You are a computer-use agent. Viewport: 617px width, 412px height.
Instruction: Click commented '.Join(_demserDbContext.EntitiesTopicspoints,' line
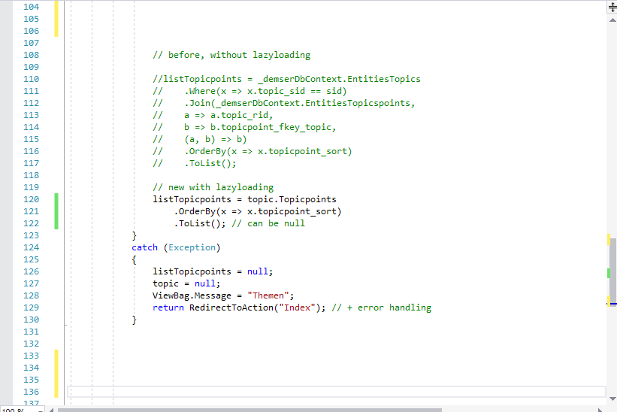pyautogui.click(x=300, y=103)
